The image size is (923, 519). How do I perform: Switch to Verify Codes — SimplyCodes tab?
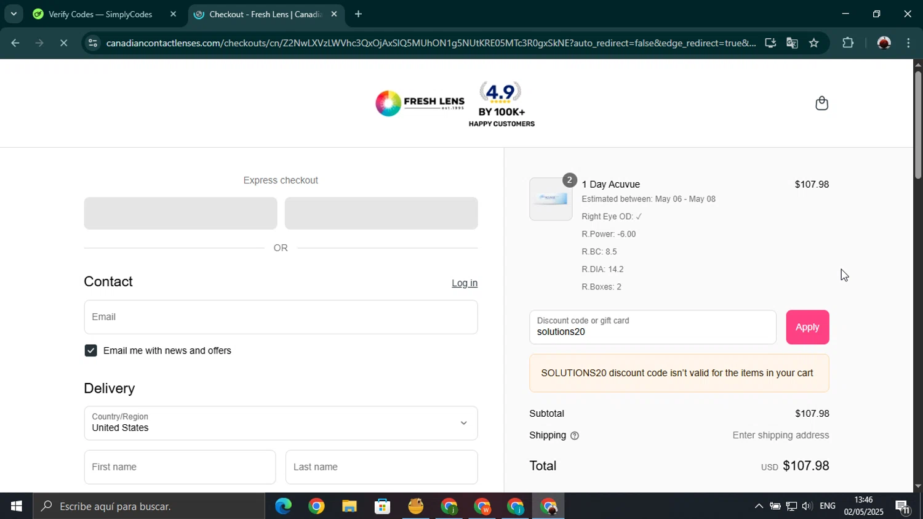100,14
